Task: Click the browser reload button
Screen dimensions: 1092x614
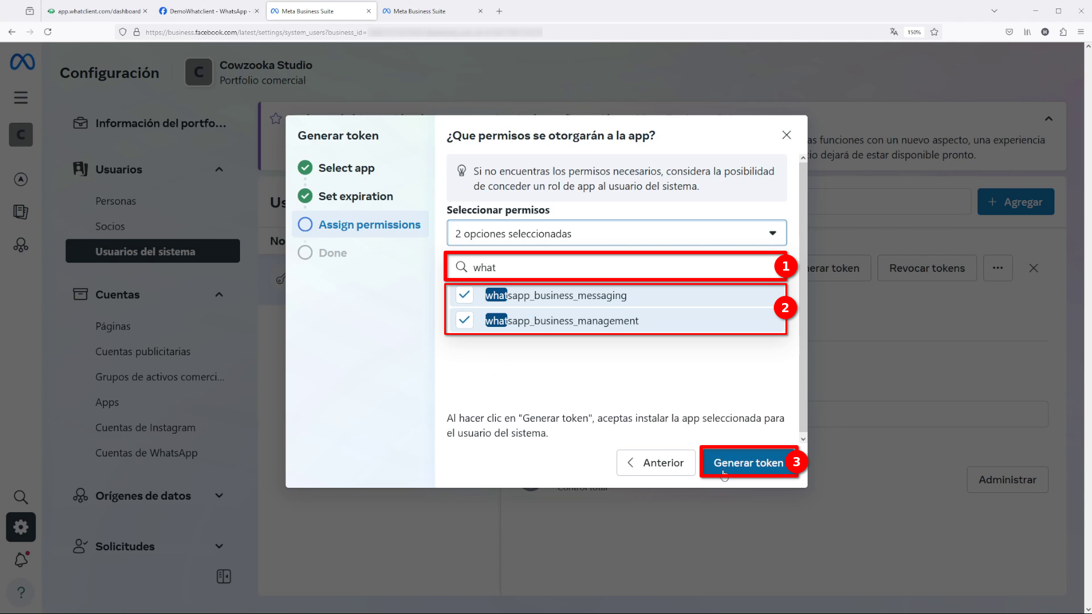Action: click(x=48, y=32)
